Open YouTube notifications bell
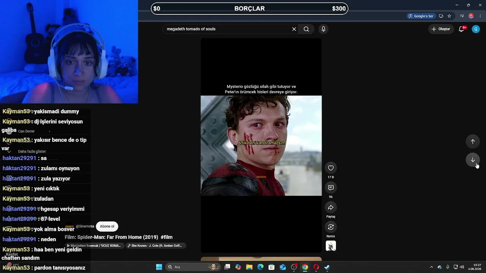This screenshot has width=486, height=273. pyautogui.click(x=462, y=29)
